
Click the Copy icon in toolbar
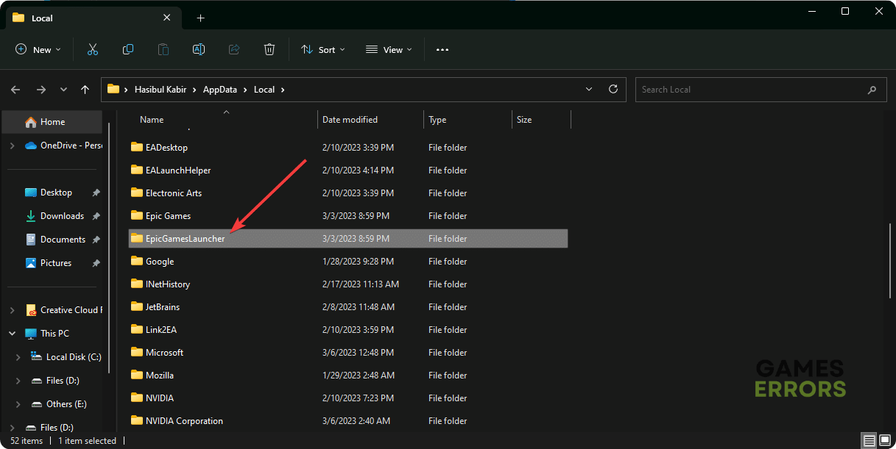pos(128,49)
